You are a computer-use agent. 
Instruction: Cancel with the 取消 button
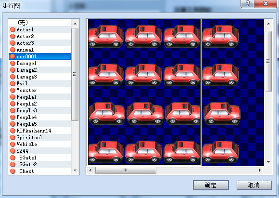pos(254,185)
